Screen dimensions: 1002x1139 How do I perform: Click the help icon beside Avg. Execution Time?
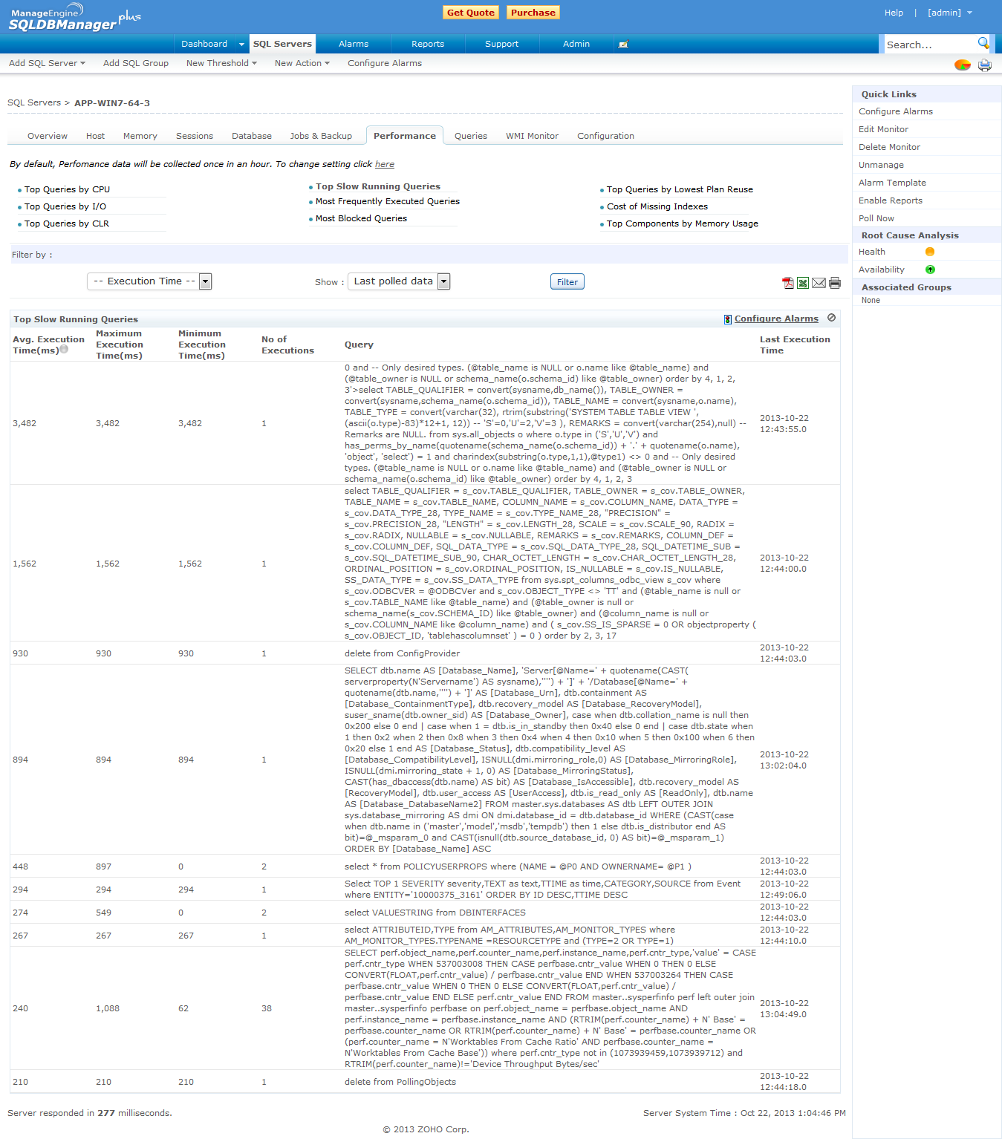[x=64, y=349]
